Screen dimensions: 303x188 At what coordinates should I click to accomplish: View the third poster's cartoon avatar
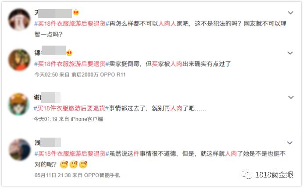click(x=19, y=104)
